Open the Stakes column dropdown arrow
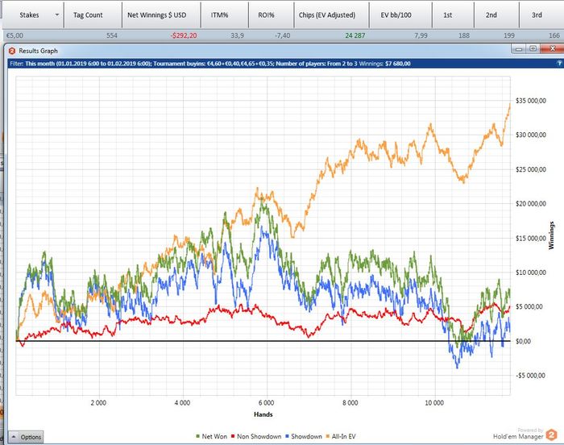Viewport: 564px width, 445px height. tap(57, 15)
